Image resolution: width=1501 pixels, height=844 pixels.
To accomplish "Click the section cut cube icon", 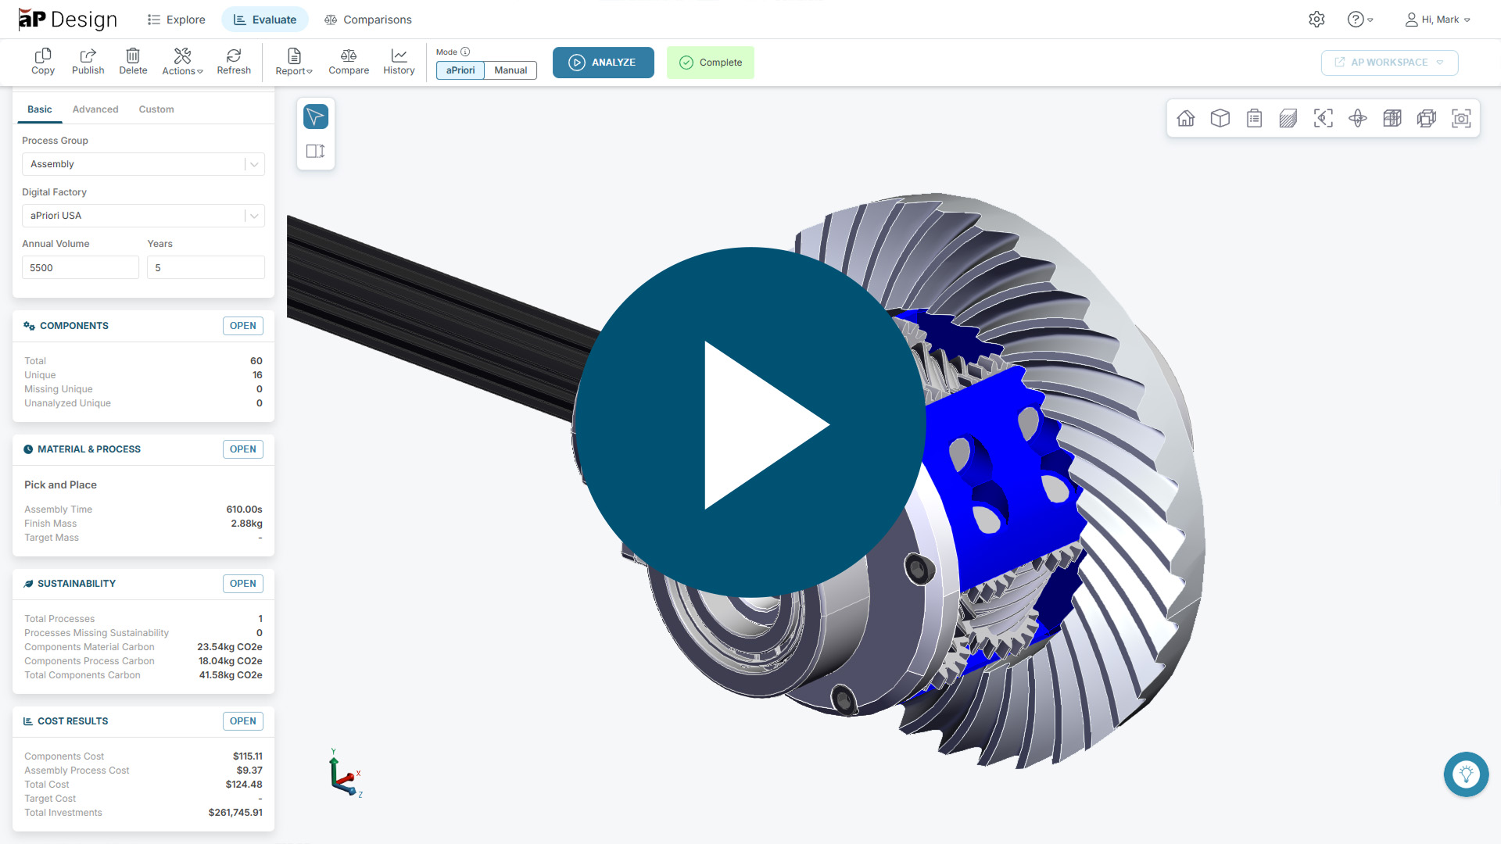I will click(1392, 118).
